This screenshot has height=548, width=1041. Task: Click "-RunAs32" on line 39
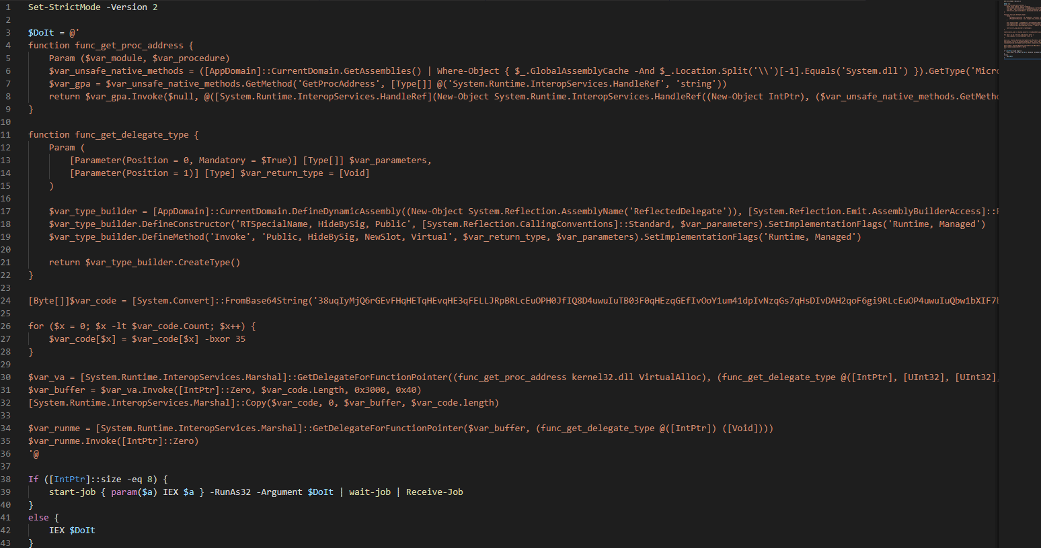click(230, 492)
